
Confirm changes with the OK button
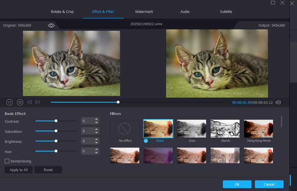click(x=237, y=184)
